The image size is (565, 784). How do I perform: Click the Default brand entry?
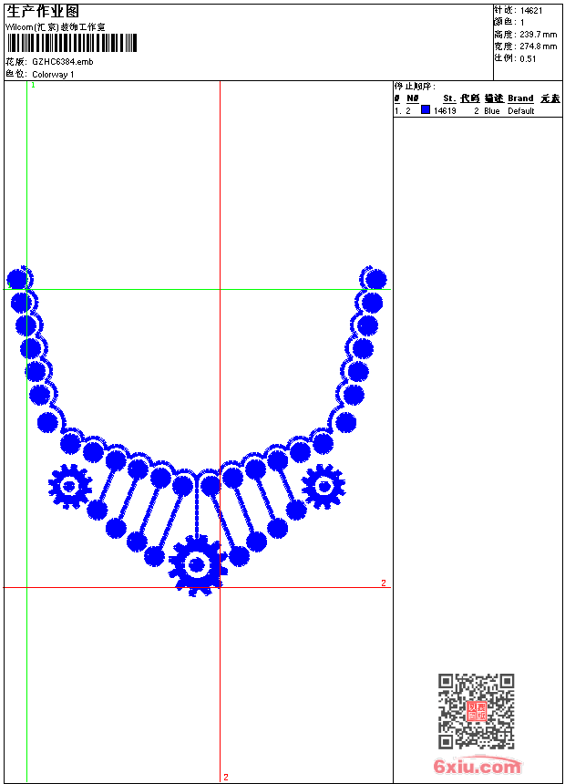pyautogui.click(x=520, y=111)
